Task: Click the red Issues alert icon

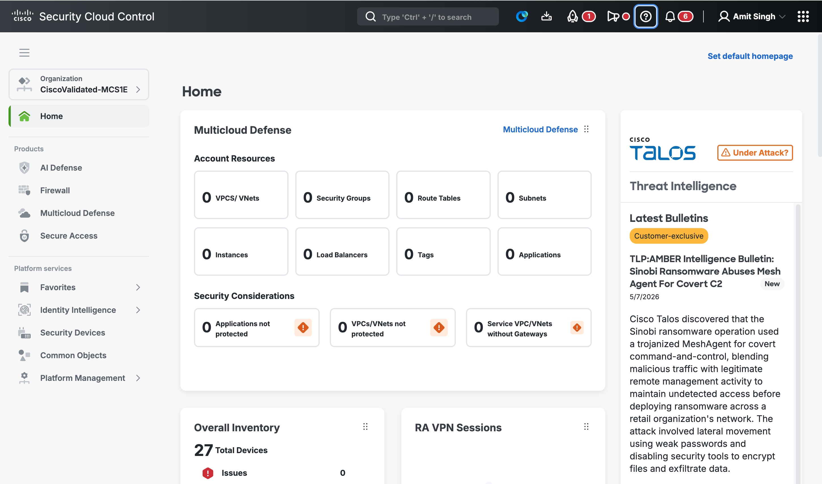Action: [x=208, y=473]
